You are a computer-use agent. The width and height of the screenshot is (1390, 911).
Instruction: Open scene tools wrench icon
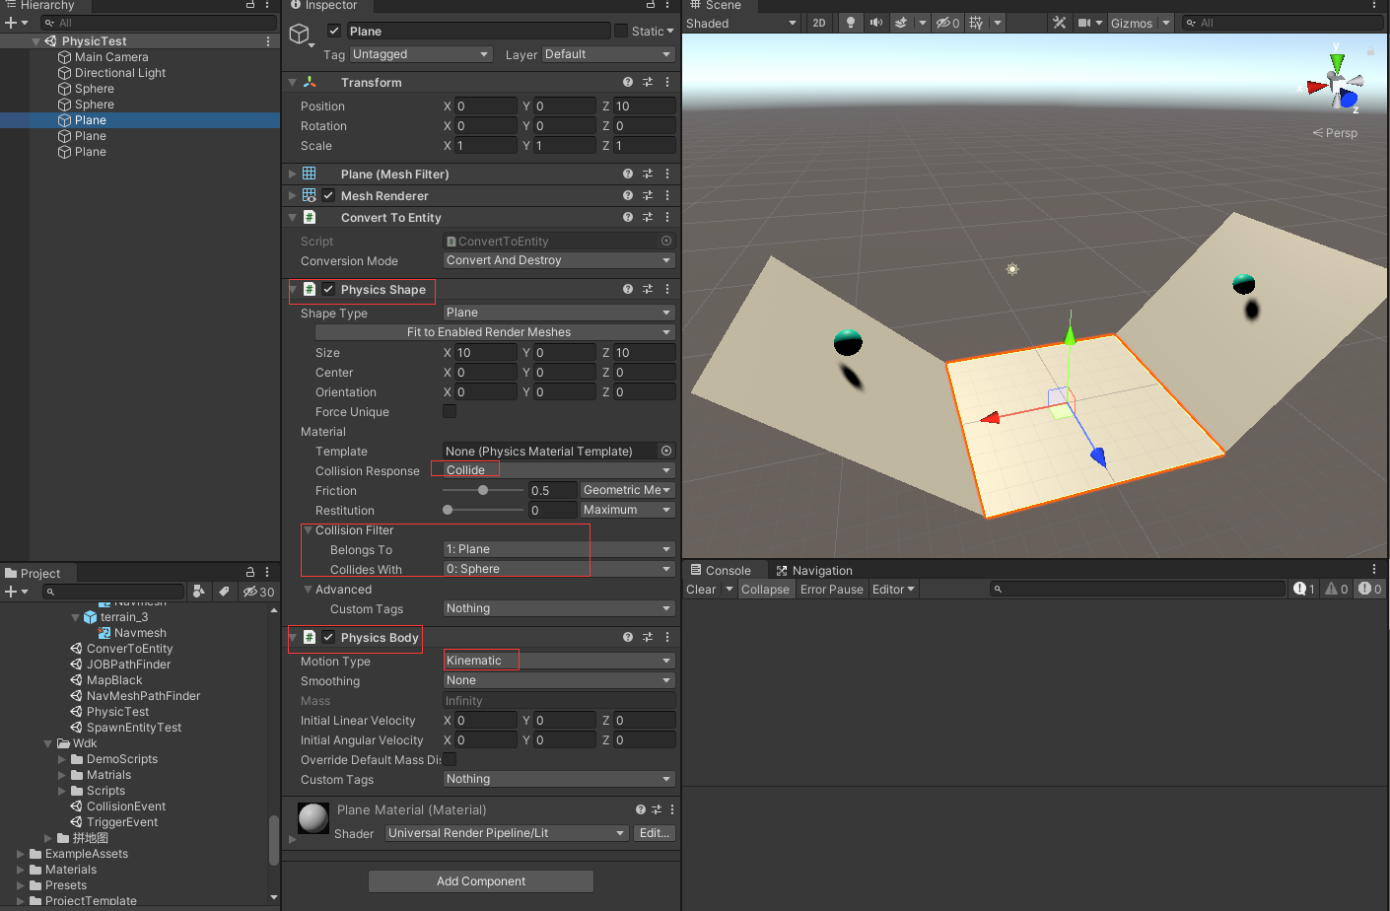click(x=1059, y=23)
